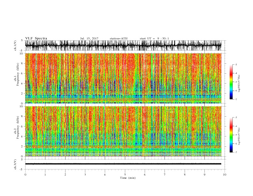The width and height of the screenshot is (253, 196).
Task: Click the "-3" tick on ch.1 colorbar
Action: click(235, 64)
